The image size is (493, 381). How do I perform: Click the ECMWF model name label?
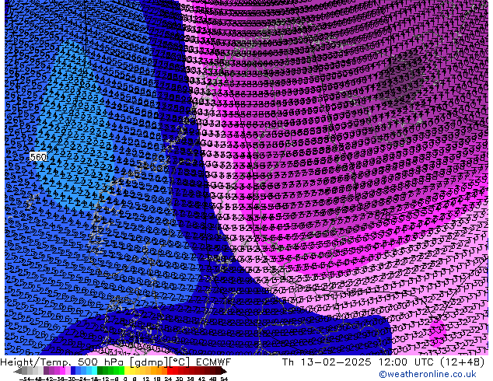[214, 362]
